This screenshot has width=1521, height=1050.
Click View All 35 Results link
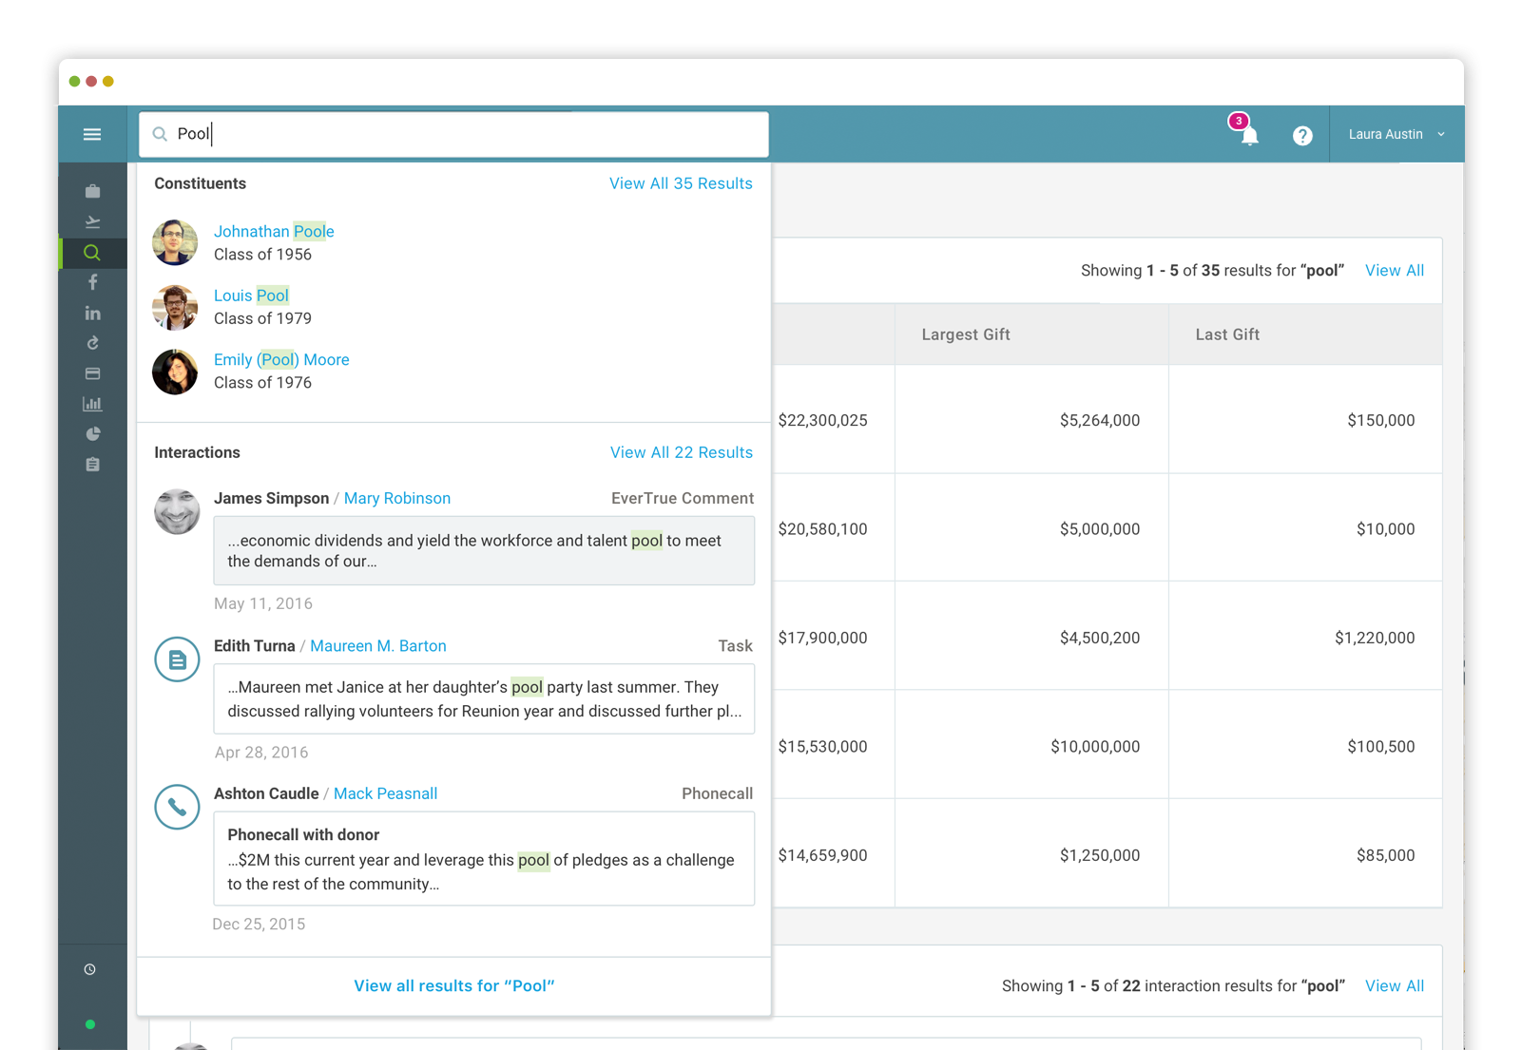pyautogui.click(x=681, y=183)
